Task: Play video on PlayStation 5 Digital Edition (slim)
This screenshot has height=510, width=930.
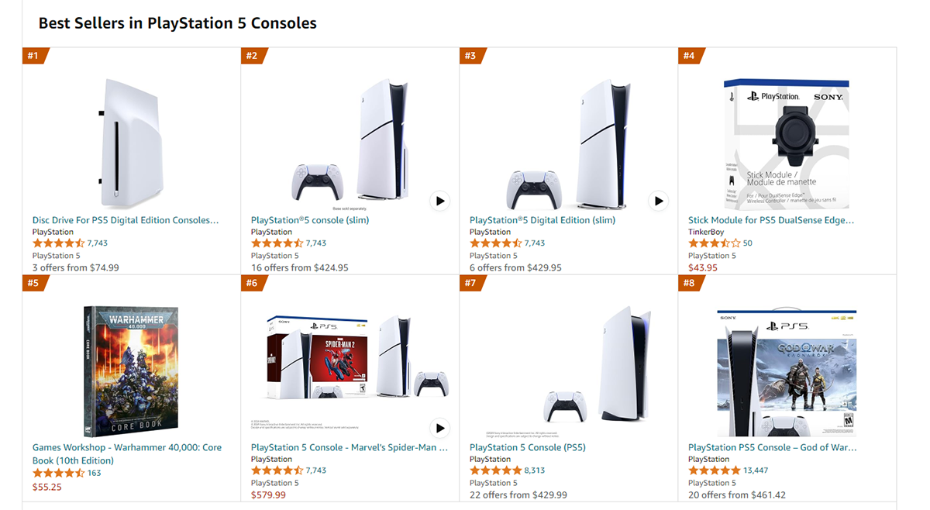Action: [x=658, y=202]
